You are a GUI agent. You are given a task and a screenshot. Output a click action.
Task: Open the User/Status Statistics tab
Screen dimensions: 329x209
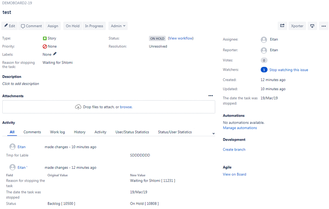pos(132,132)
